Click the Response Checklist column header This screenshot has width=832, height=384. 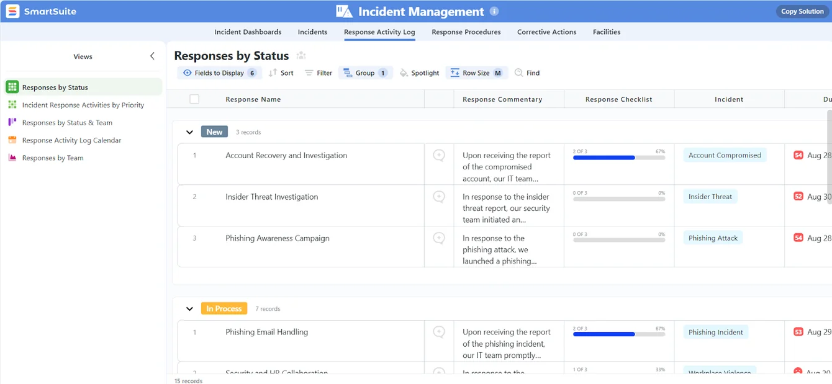[619, 99]
